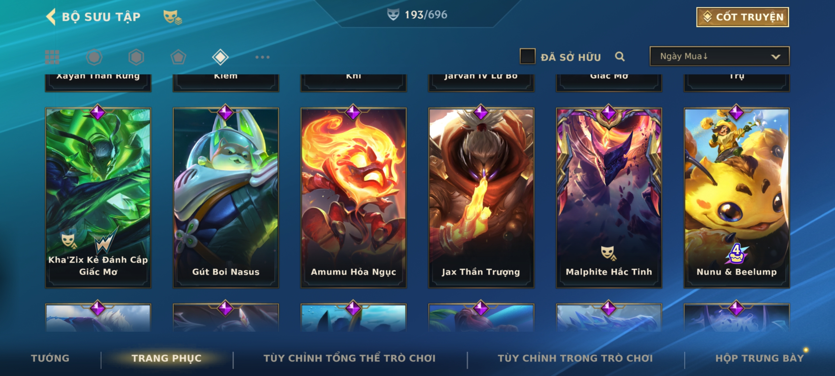
Task: View the Nunu & Beelump skin card
Action: [x=737, y=198]
